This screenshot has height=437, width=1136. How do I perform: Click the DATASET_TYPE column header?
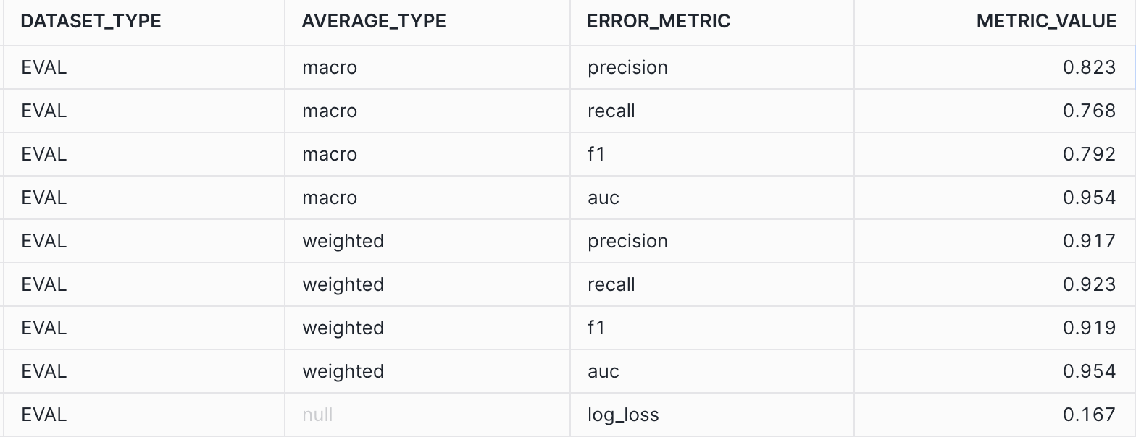[x=91, y=21]
